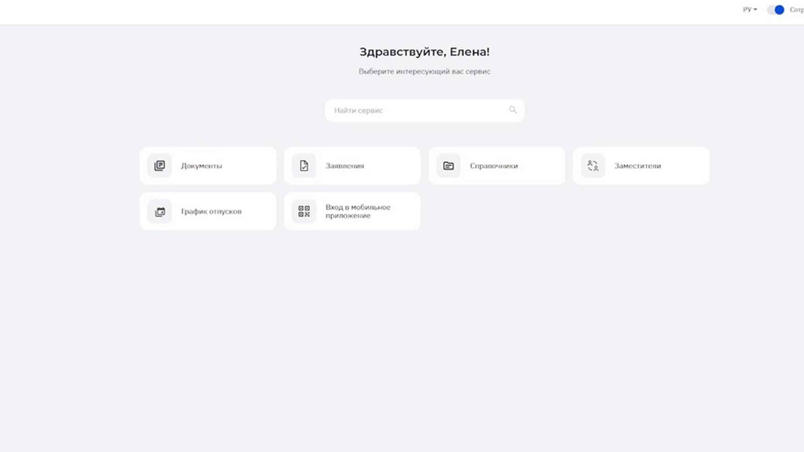The image size is (804, 452).
Task: Click the Выберите интересующий вас сервис subtitle
Action: [424, 71]
